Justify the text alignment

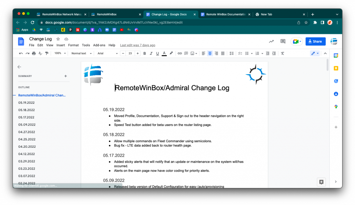click(x=223, y=53)
